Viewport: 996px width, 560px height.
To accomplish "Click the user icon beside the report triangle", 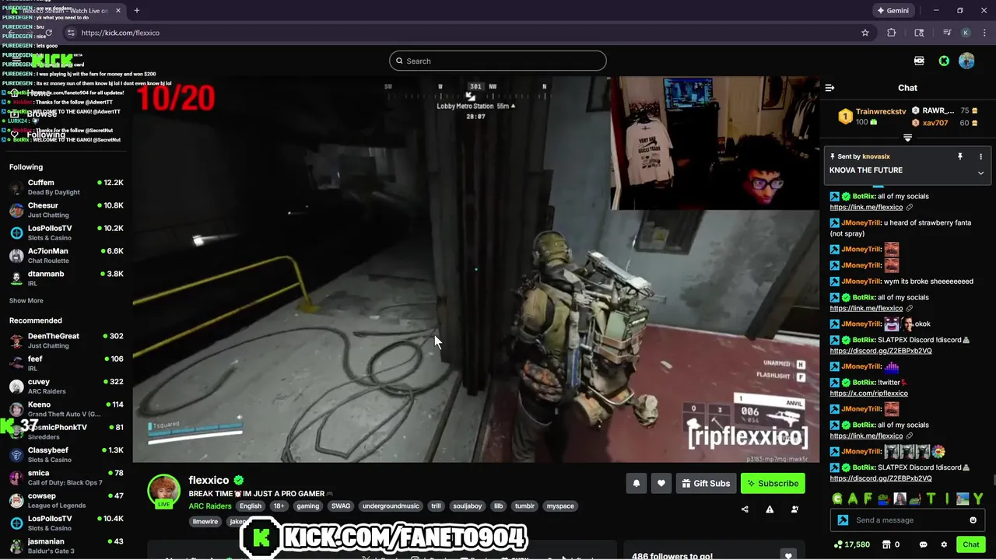I will click(x=794, y=509).
